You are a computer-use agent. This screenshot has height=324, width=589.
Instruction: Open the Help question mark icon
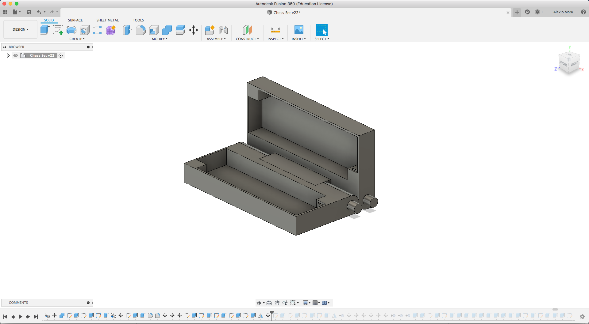[583, 12]
